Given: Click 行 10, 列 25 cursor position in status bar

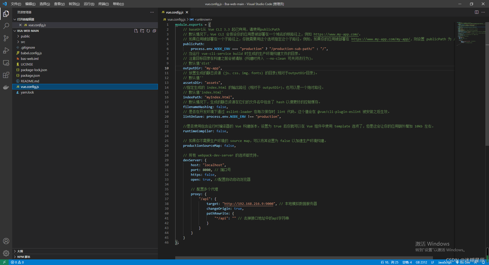Looking at the screenshot, I should point(389,262).
